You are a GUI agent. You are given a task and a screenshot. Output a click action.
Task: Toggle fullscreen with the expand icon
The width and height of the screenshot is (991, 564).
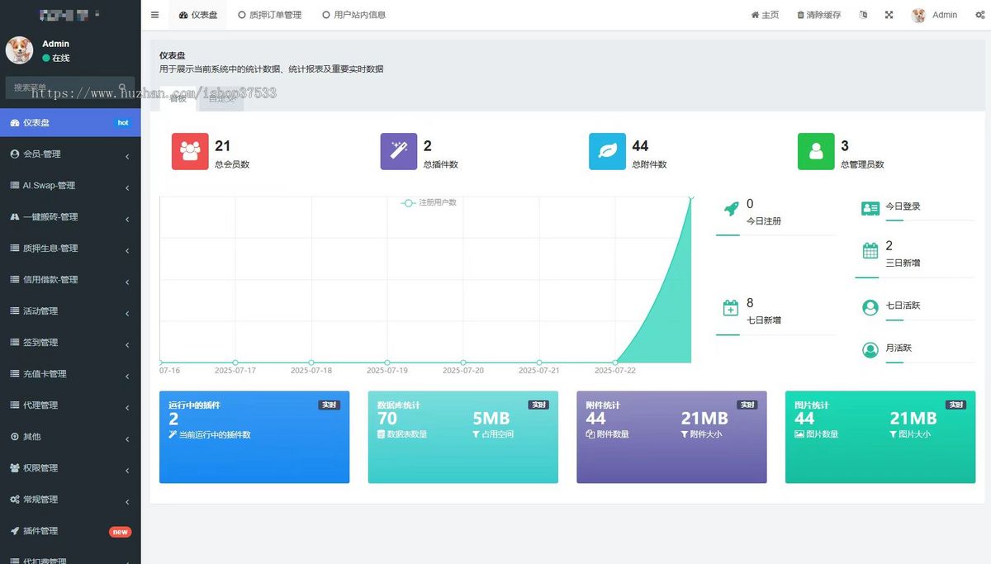[x=889, y=15]
